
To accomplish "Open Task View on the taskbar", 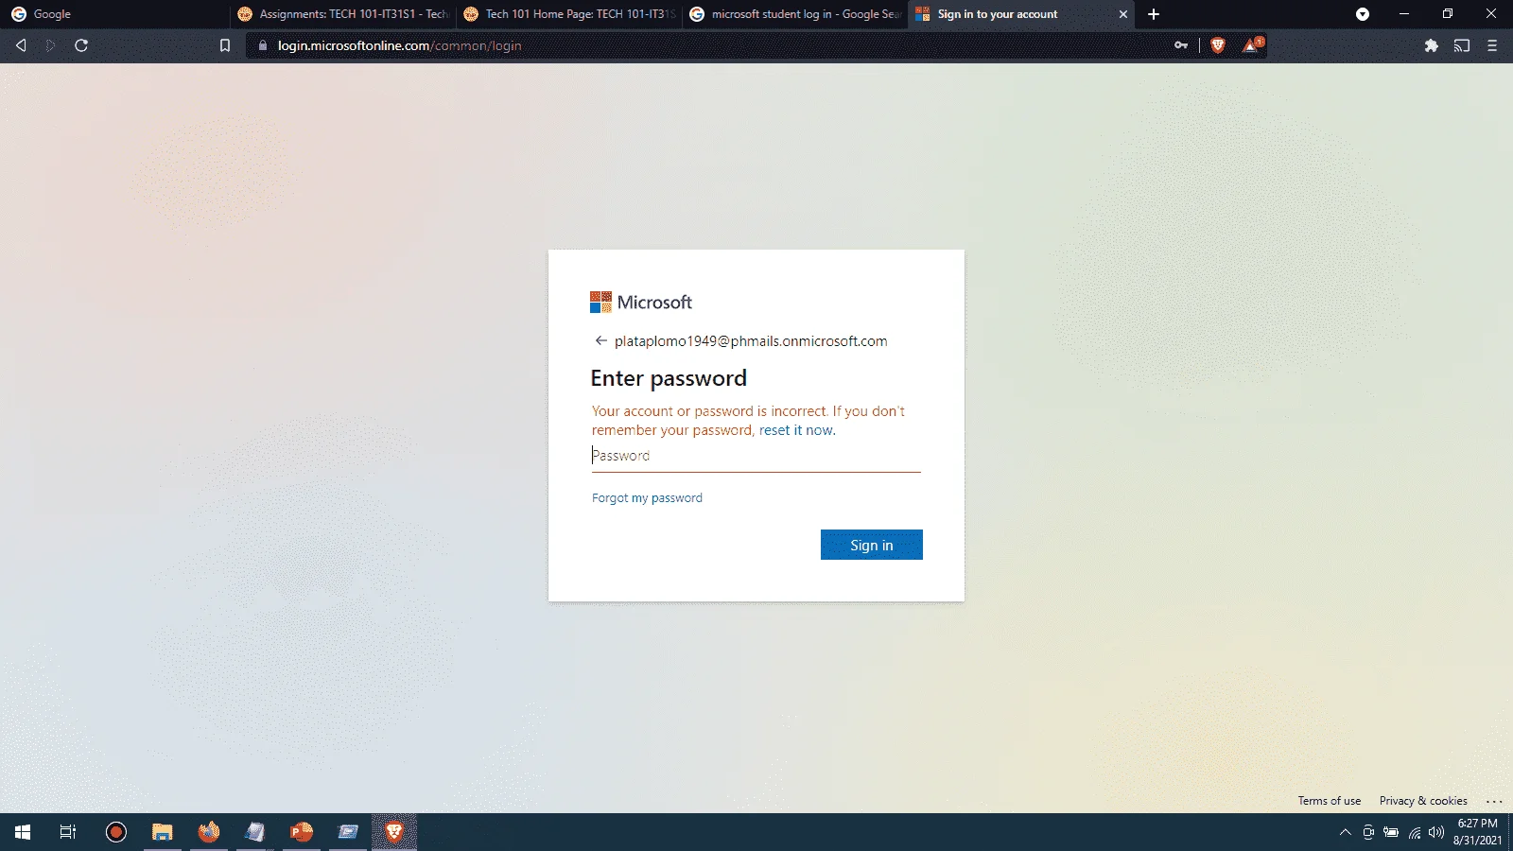I will coord(68,832).
